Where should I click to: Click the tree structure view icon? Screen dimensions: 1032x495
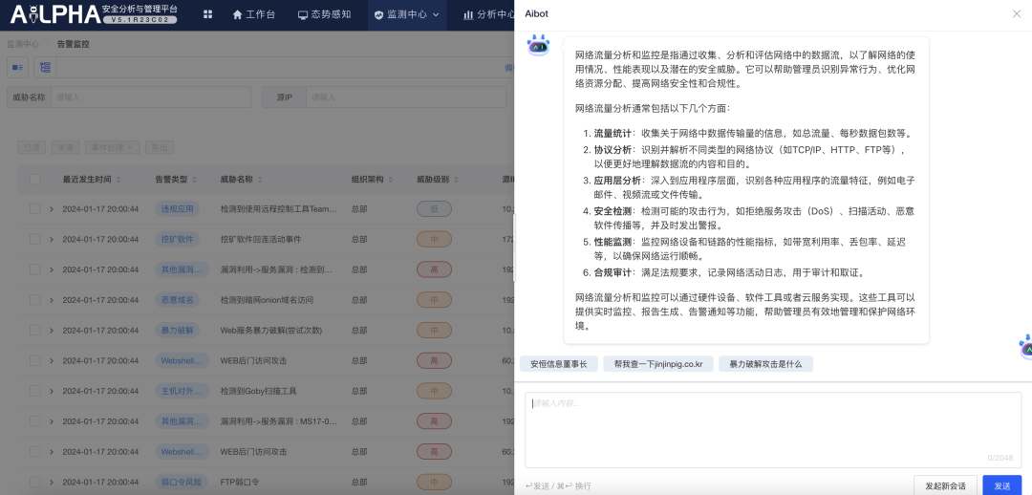click(x=44, y=68)
